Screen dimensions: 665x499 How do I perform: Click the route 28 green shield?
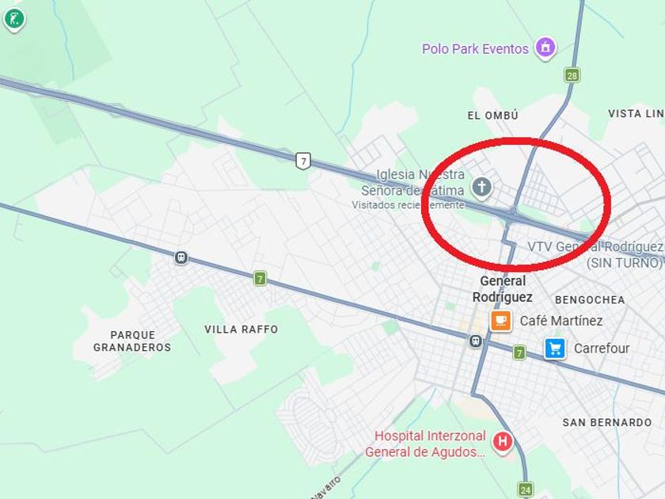(x=572, y=75)
